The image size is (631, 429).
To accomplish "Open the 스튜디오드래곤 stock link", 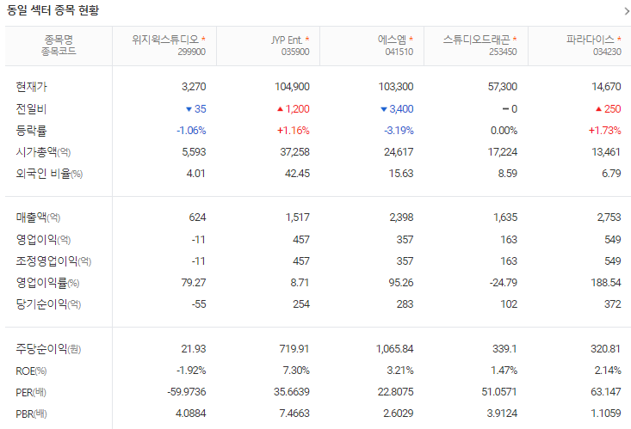I will click(476, 40).
